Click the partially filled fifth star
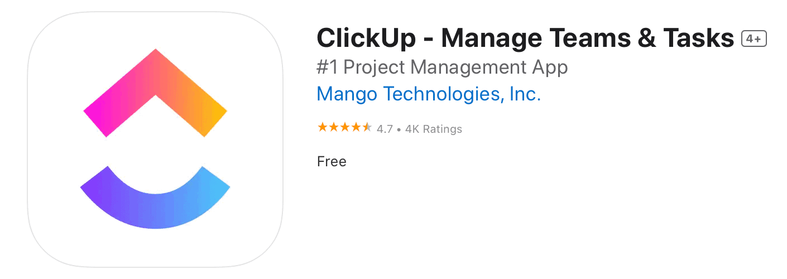 point(367,128)
